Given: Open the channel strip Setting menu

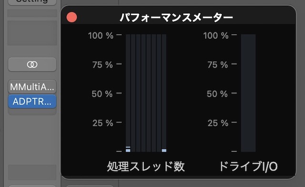Looking at the screenshot, I should 32,2.
